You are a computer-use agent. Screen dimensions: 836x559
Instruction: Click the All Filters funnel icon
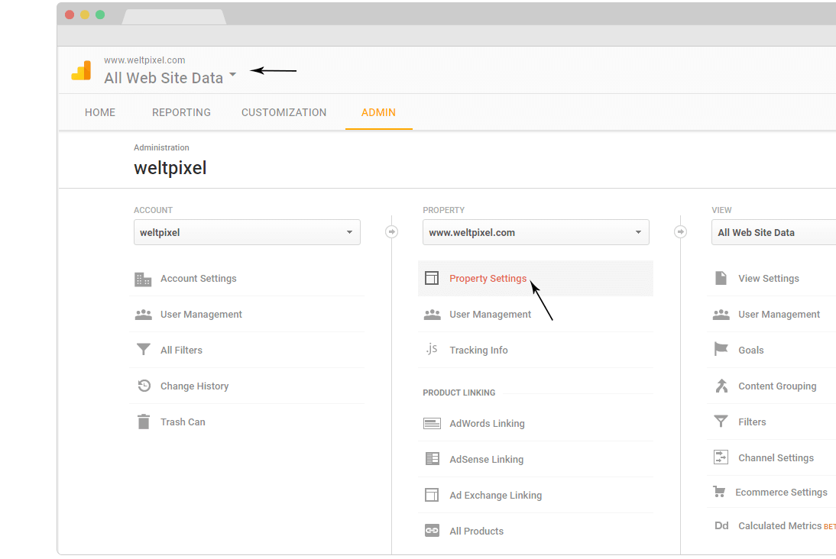pyautogui.click(x=143, y=350)
